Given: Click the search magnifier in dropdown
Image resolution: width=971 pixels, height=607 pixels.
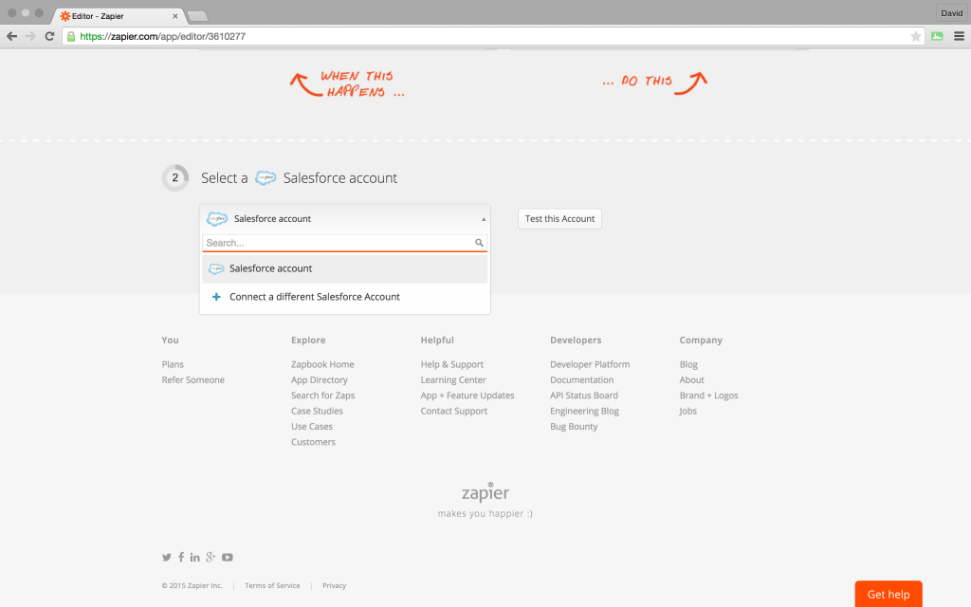Looking at the screenshot, I should (479, 243).
